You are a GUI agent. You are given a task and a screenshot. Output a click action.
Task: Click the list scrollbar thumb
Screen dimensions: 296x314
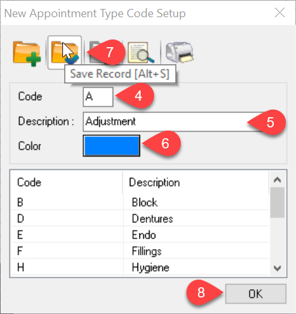click(x=278, y=203)
